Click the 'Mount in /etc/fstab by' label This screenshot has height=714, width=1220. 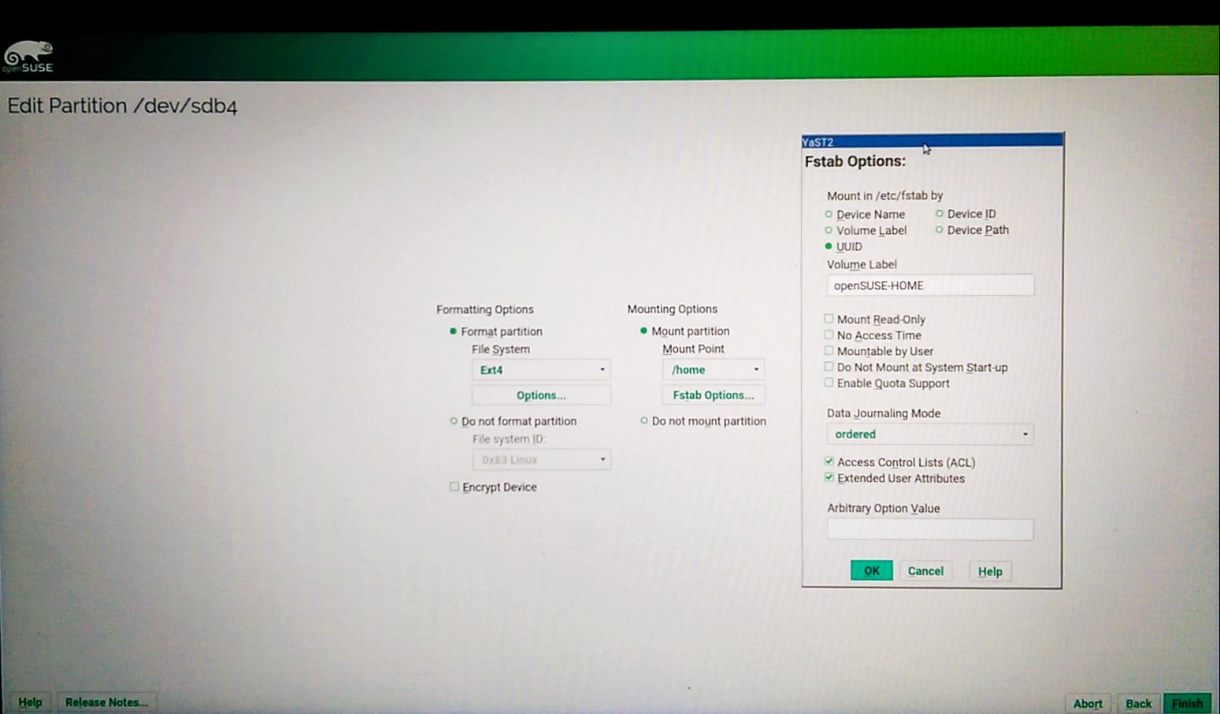coord(884,196)
